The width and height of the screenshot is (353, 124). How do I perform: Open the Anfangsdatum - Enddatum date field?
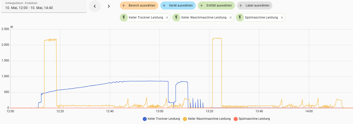(x=44, y=6)
